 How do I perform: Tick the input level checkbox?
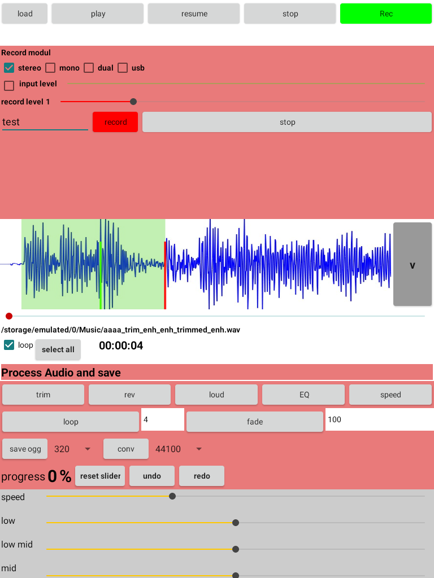click(x=9, y=85)
